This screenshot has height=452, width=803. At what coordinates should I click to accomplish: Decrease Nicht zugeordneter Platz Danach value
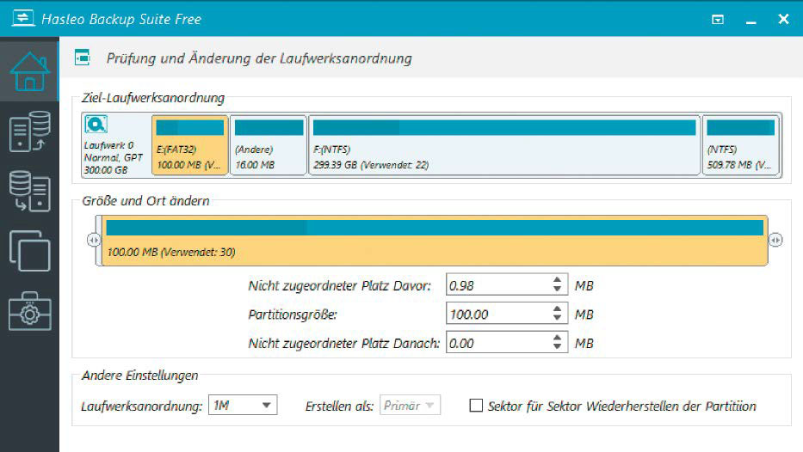(x=557, y=346)
